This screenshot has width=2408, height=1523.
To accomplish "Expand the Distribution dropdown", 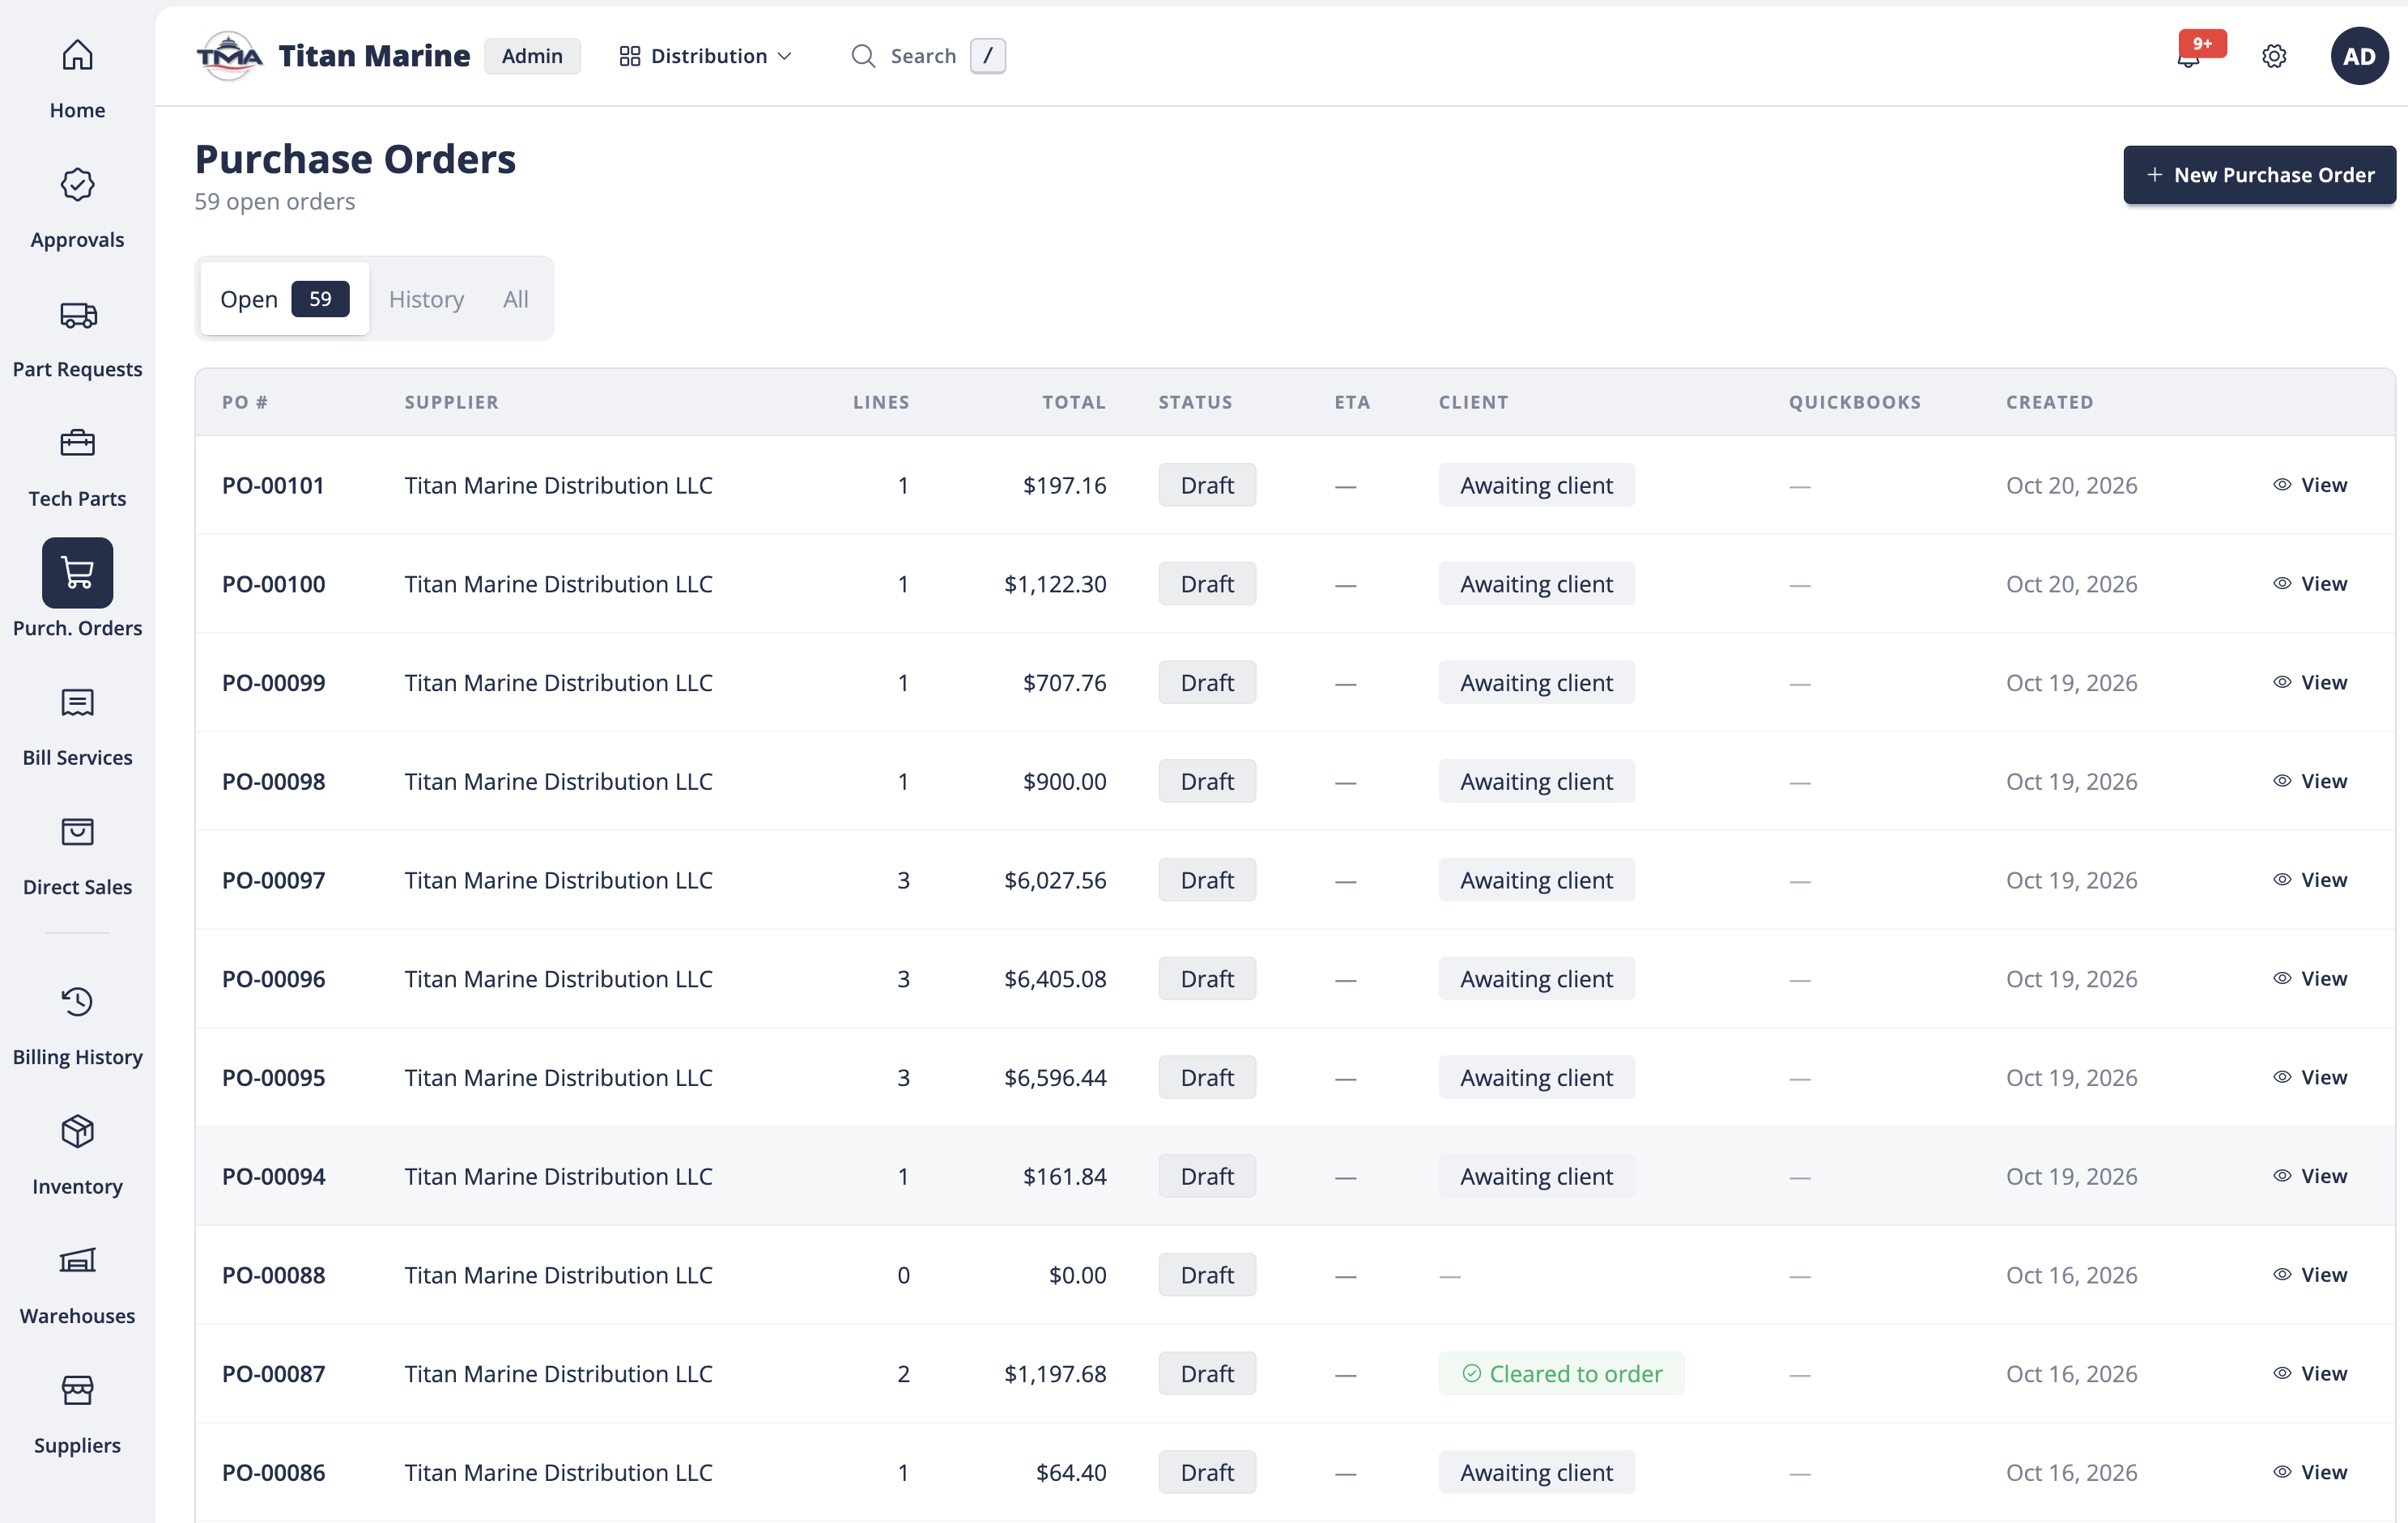I will (x=706, y=56).
